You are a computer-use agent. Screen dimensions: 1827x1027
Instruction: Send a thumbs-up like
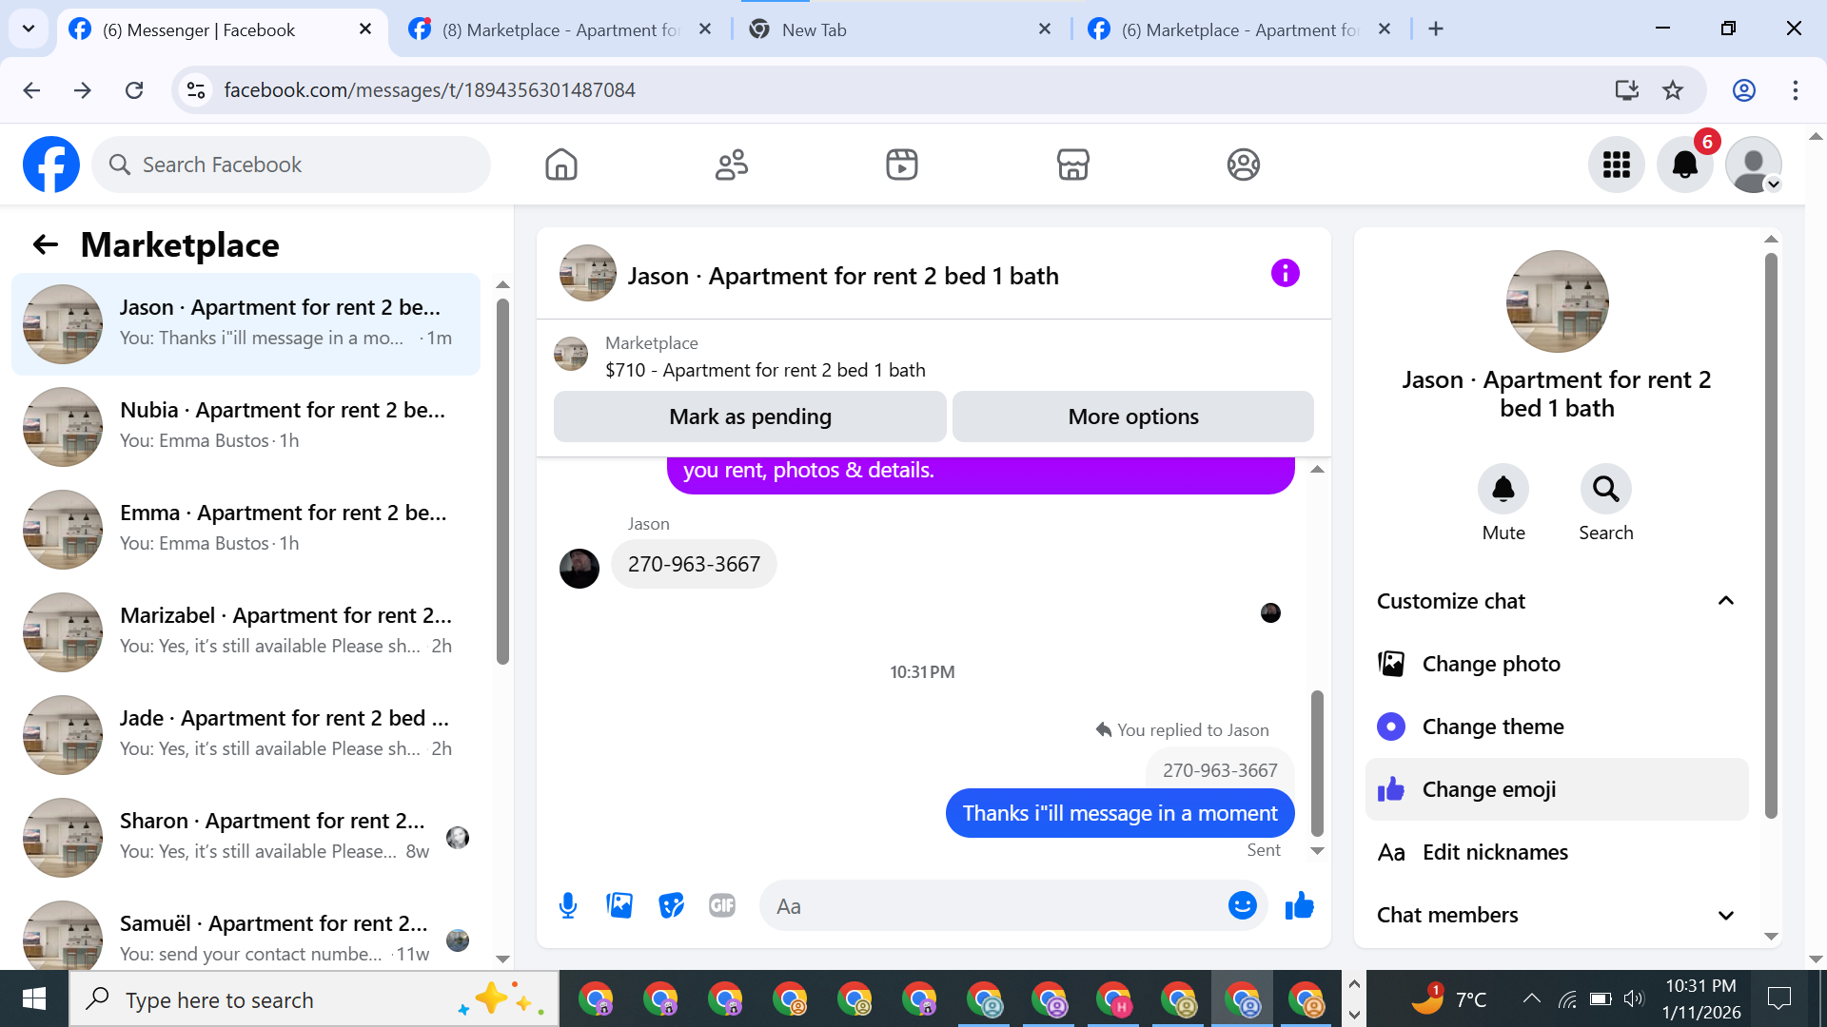[1299, 906]
